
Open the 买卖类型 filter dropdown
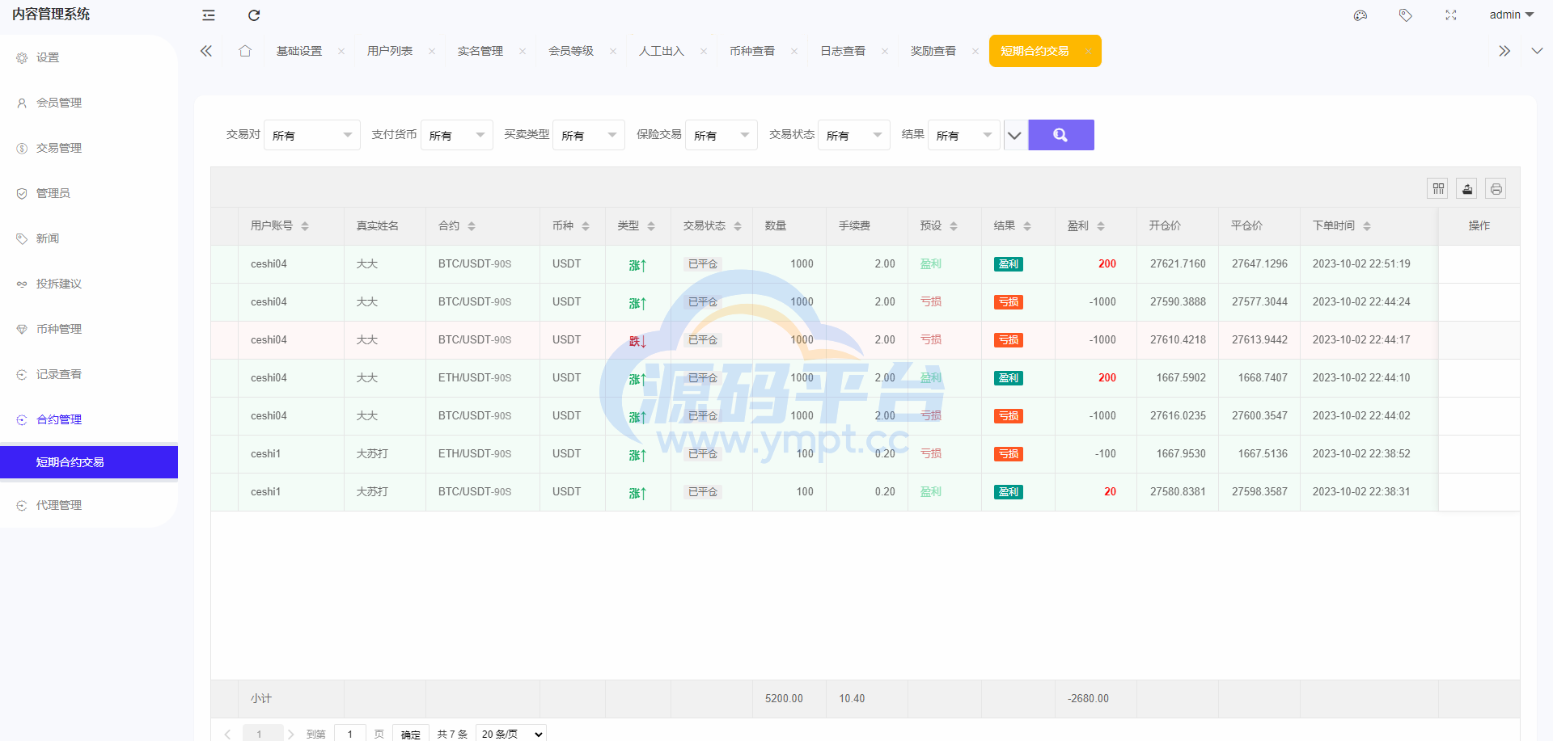tap(589, 135)
